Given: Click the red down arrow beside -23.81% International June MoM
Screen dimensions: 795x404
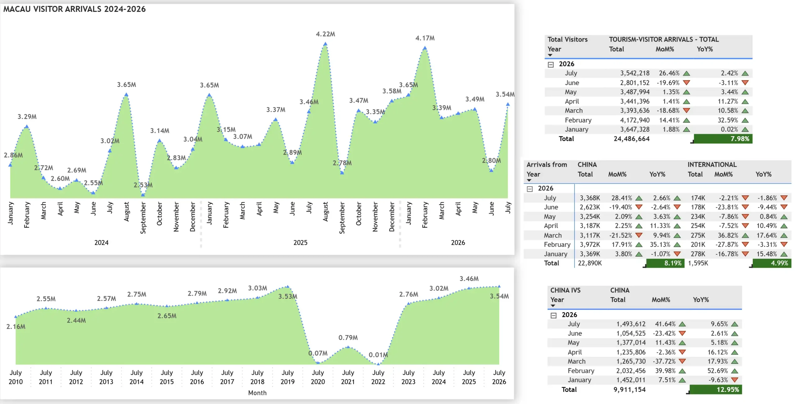Looking at the screenshot, I should click(745, 207).
